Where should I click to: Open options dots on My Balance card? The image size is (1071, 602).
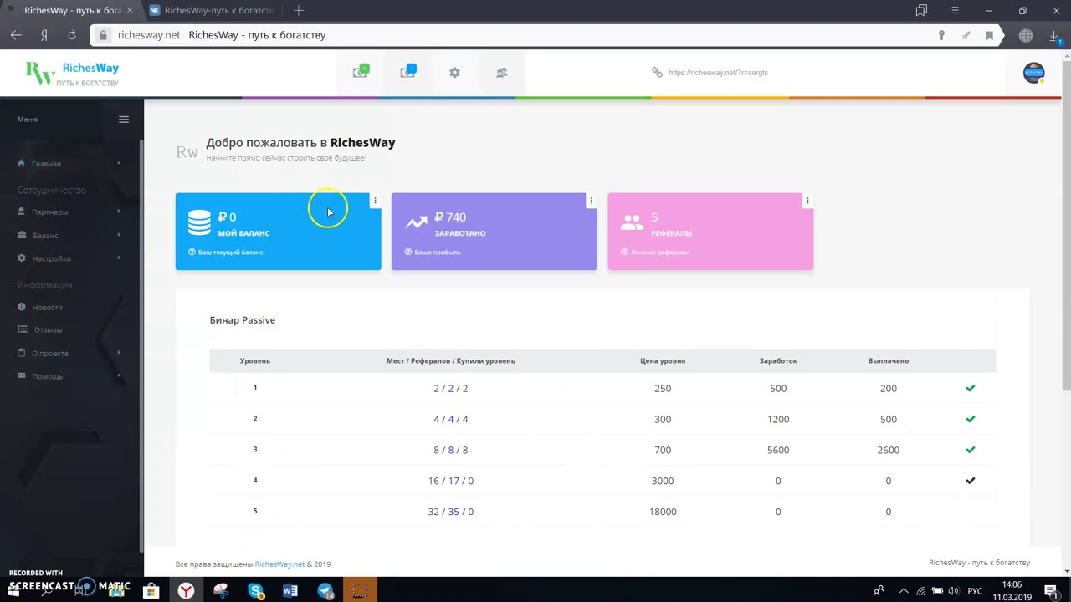point(375,201)
